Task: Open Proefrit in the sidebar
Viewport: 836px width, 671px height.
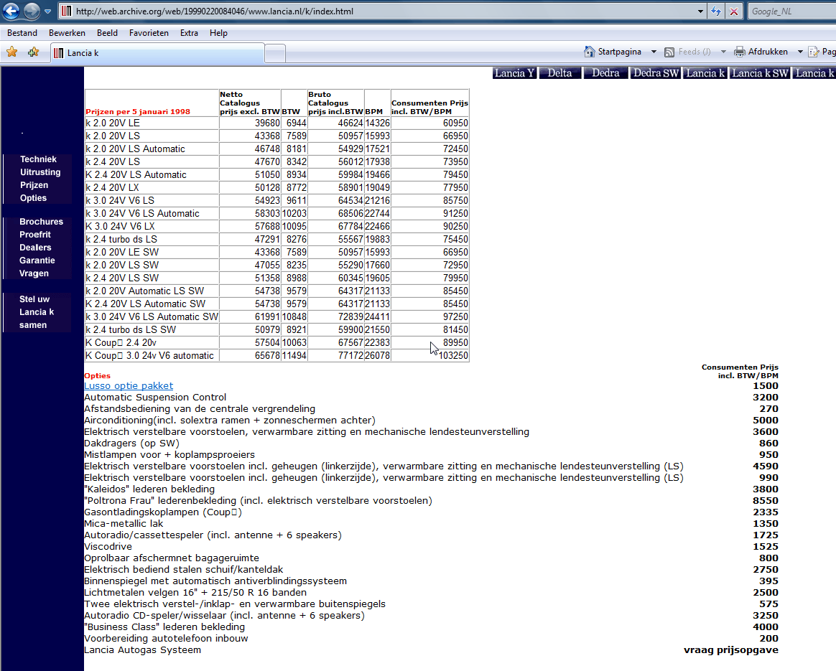Action: point(34,235)
